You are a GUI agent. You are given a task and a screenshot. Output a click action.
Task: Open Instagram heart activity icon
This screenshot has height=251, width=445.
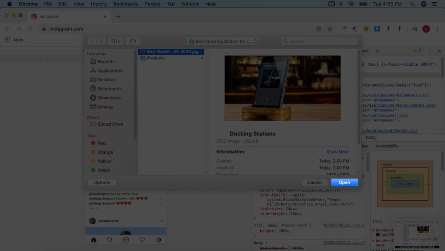tap(142, 239)
